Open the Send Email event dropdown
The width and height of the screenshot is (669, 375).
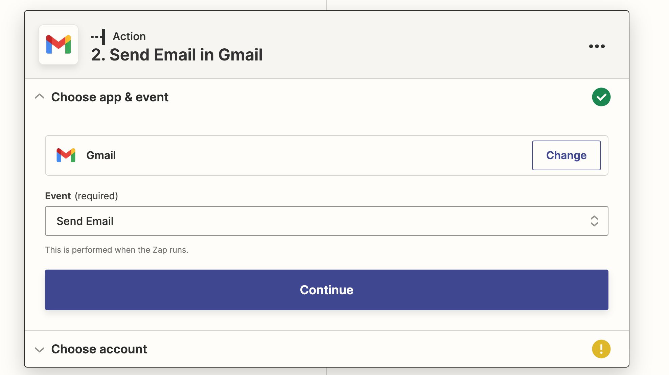click(x=326, y=221)
